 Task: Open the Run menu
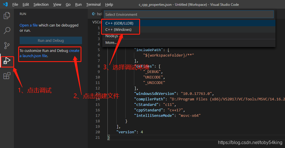pyautogui.click(x=78, y=5)
